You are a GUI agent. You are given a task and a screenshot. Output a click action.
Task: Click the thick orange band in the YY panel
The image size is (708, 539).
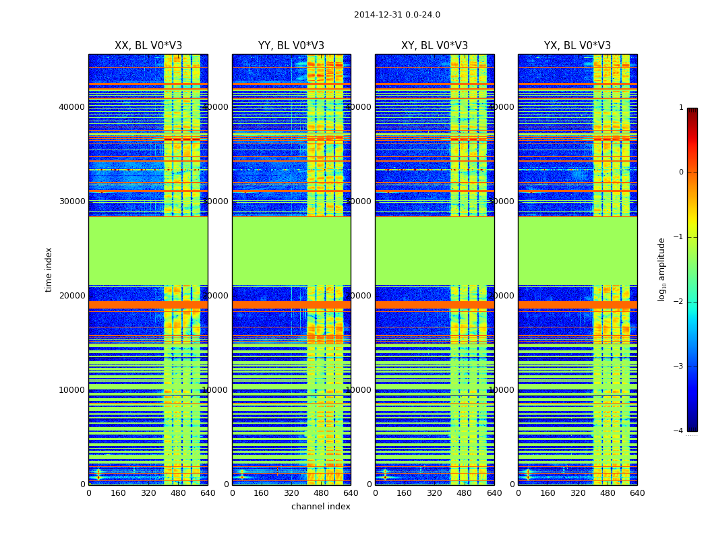[291, 305]
